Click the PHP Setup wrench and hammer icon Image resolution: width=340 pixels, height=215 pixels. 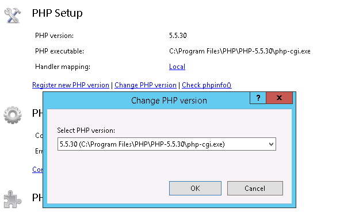tap(13, 15)
